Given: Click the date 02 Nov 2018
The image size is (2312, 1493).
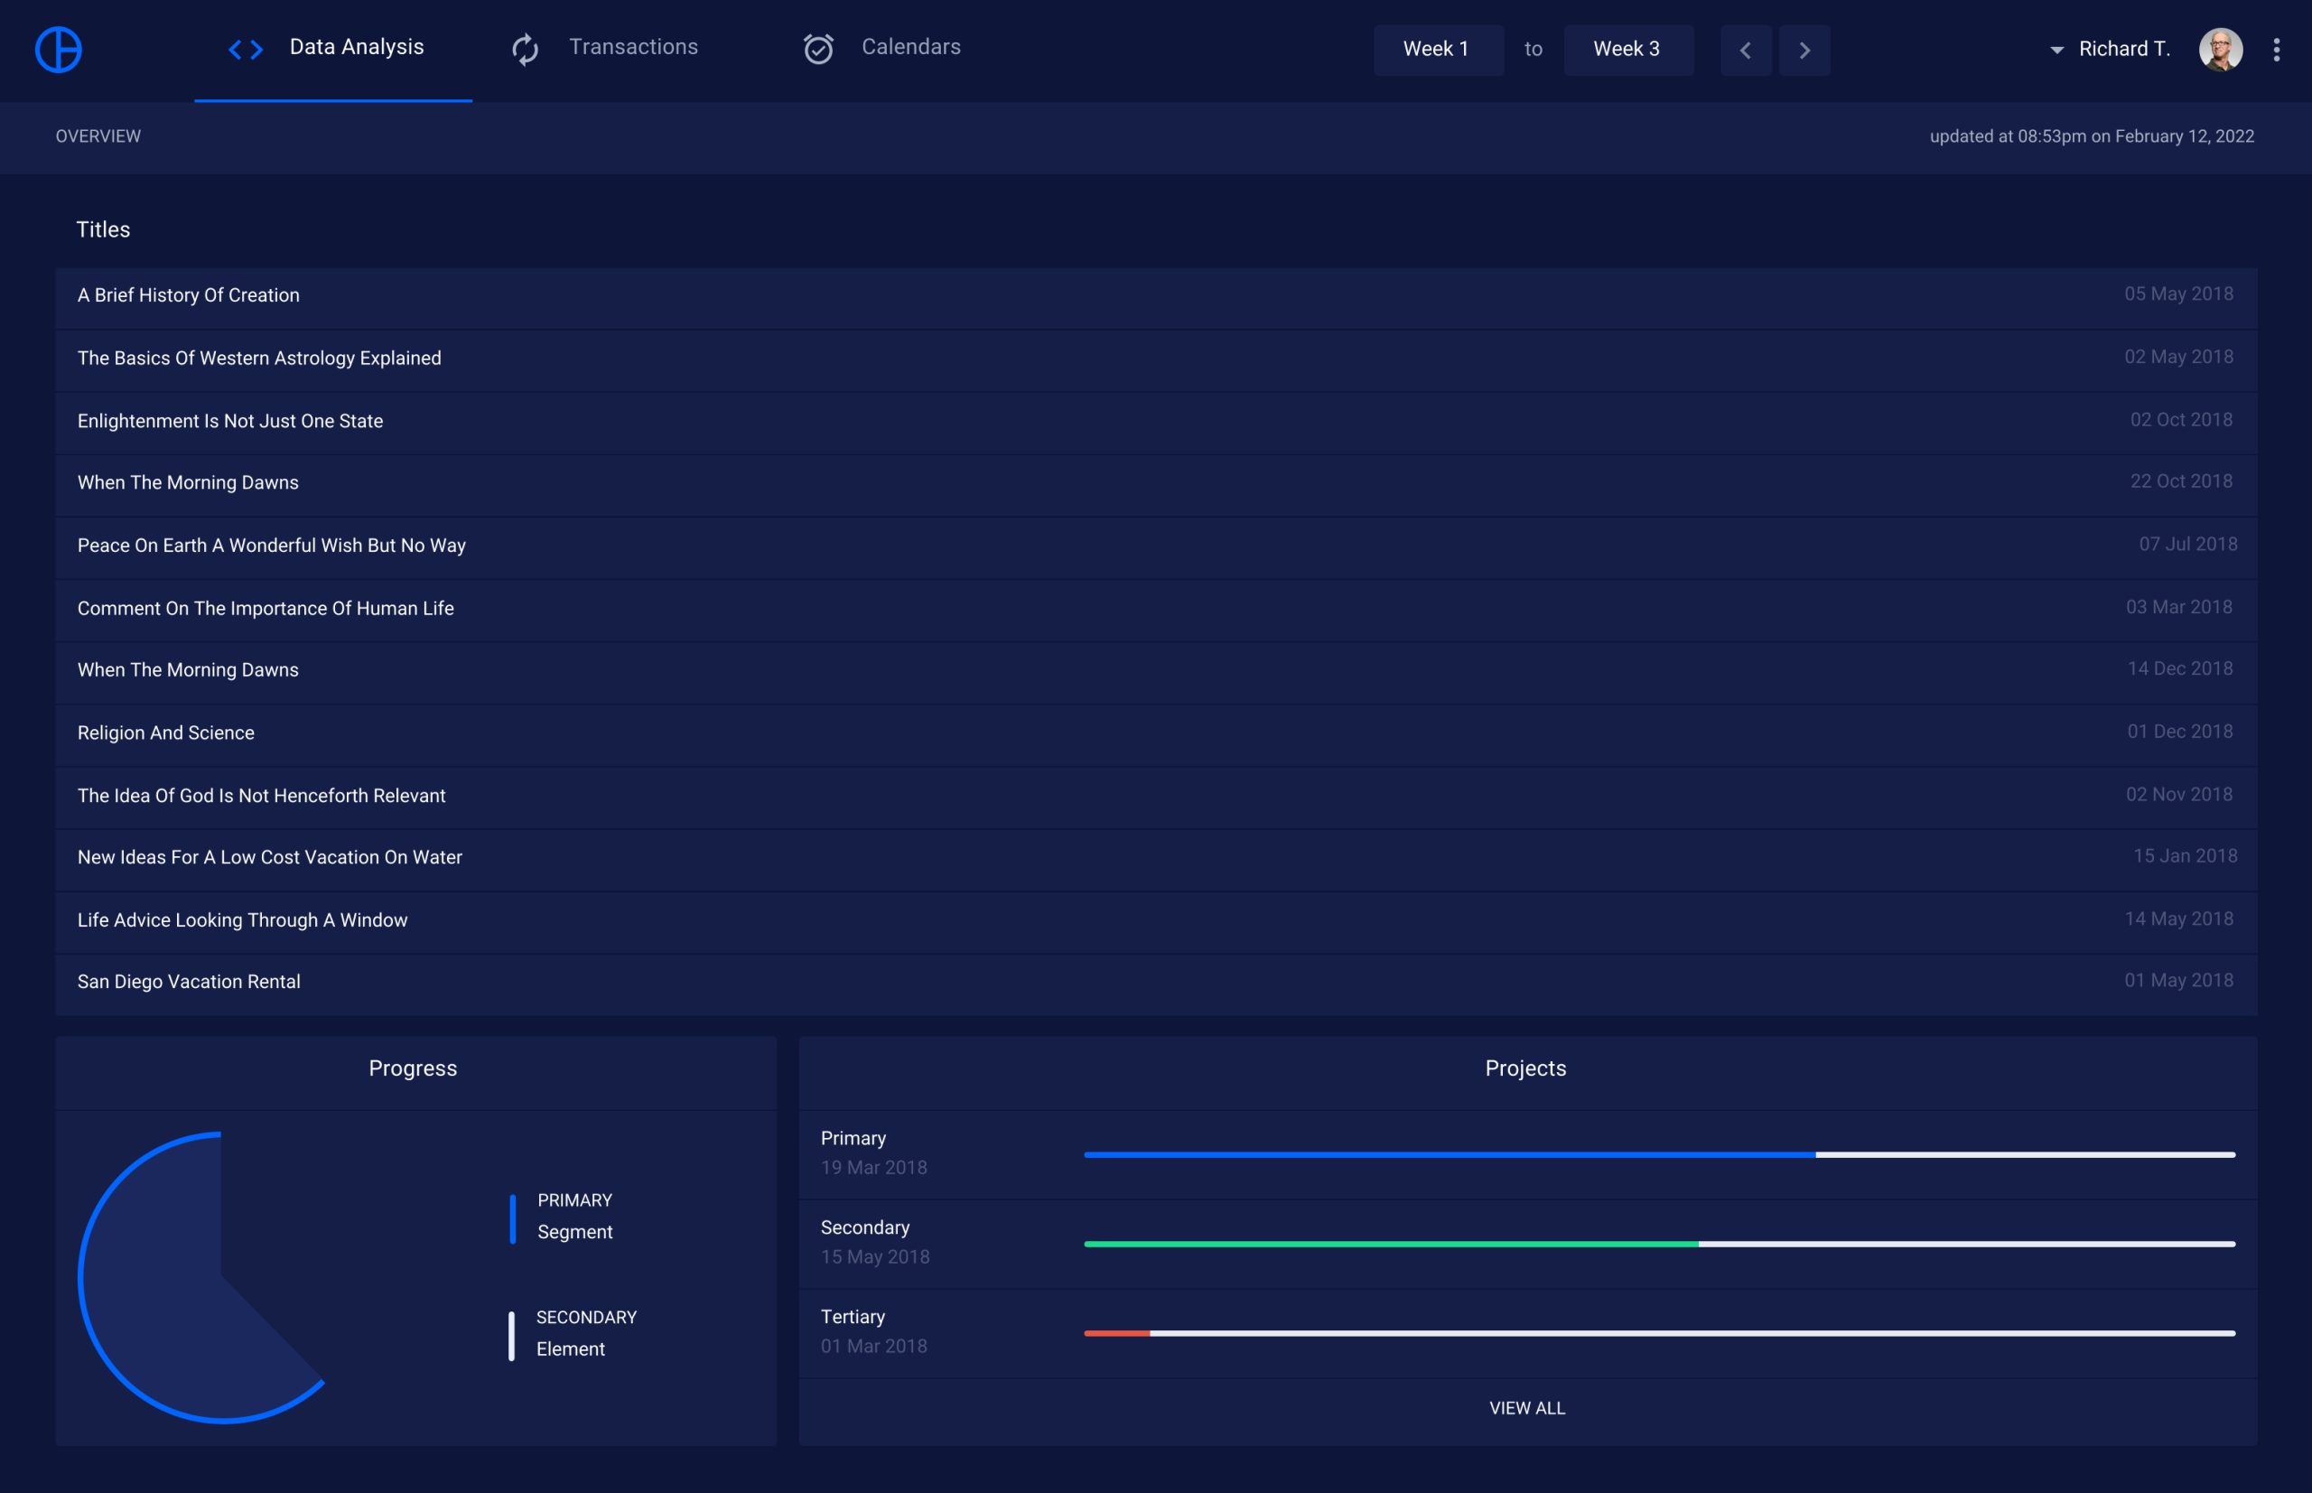Looking at the screenshot, I should (2178, 794).
